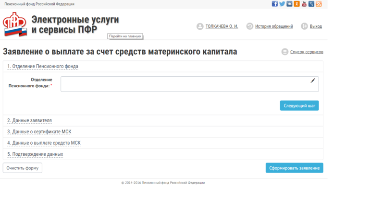This screenshot has width=370, height=197.
Task: Expand section 3 Данные о сертификате МСК
Action: (x=39, y=131)
